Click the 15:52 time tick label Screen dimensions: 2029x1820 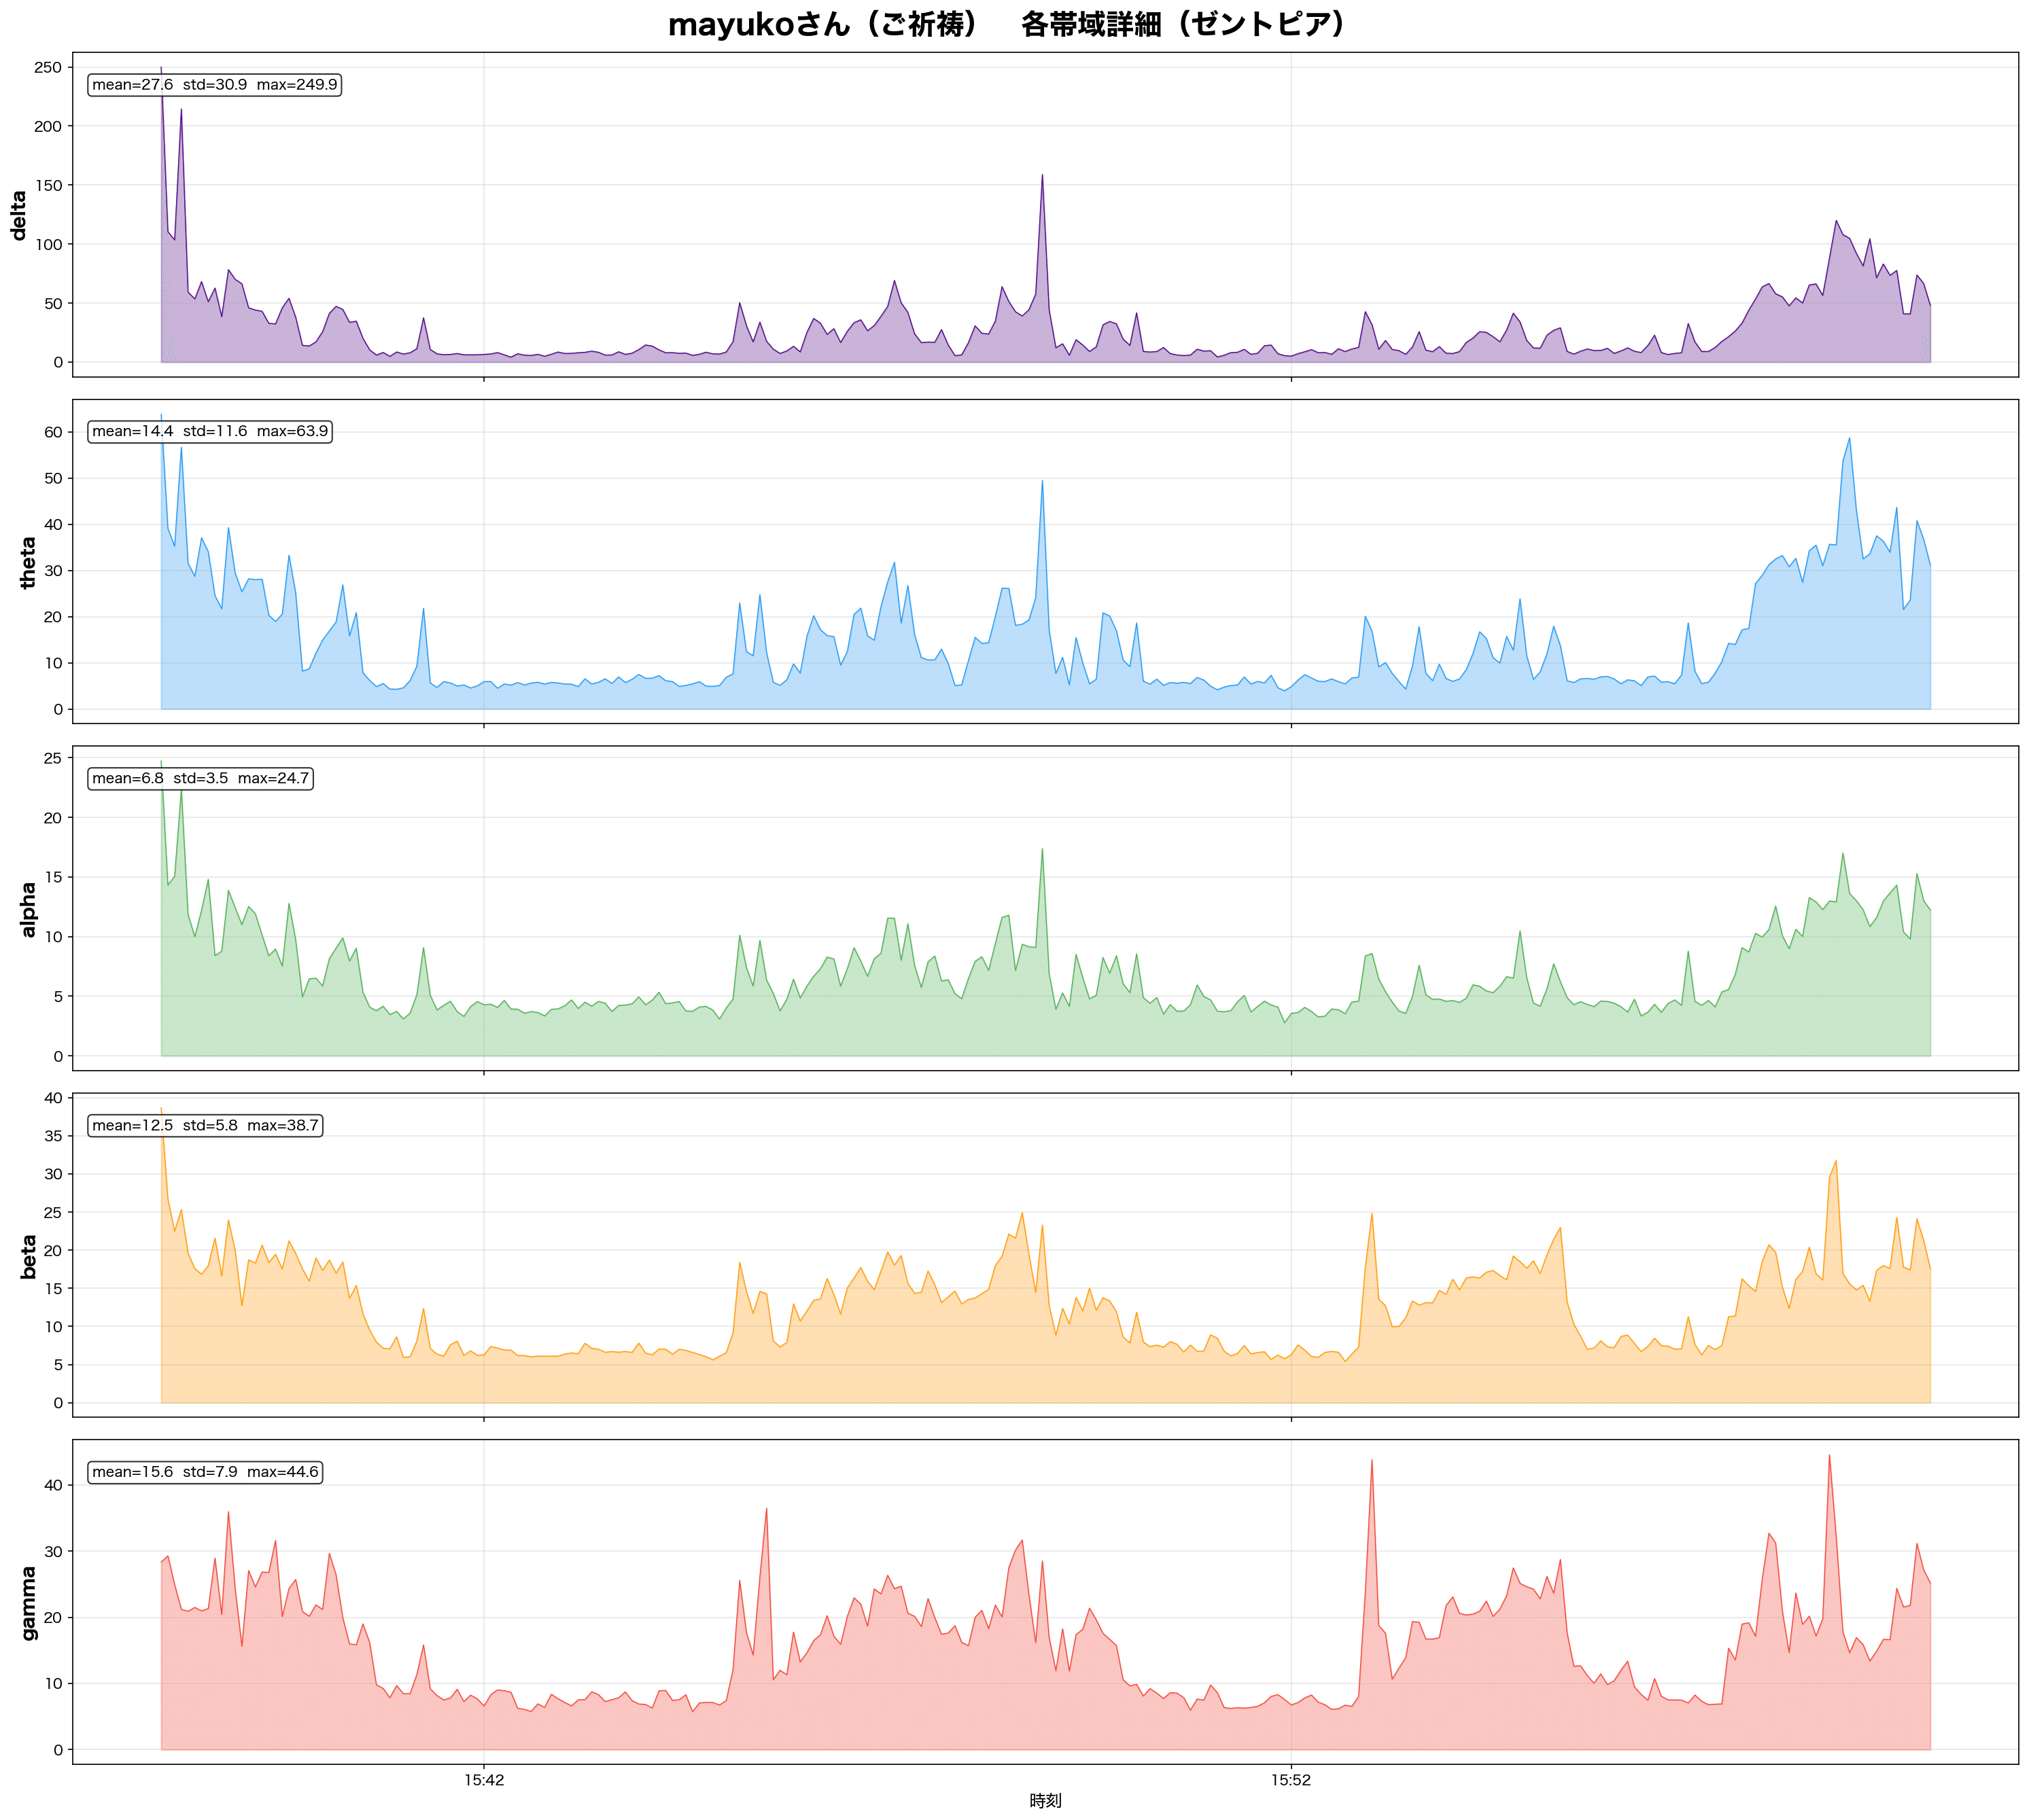pos(1291,1780)
